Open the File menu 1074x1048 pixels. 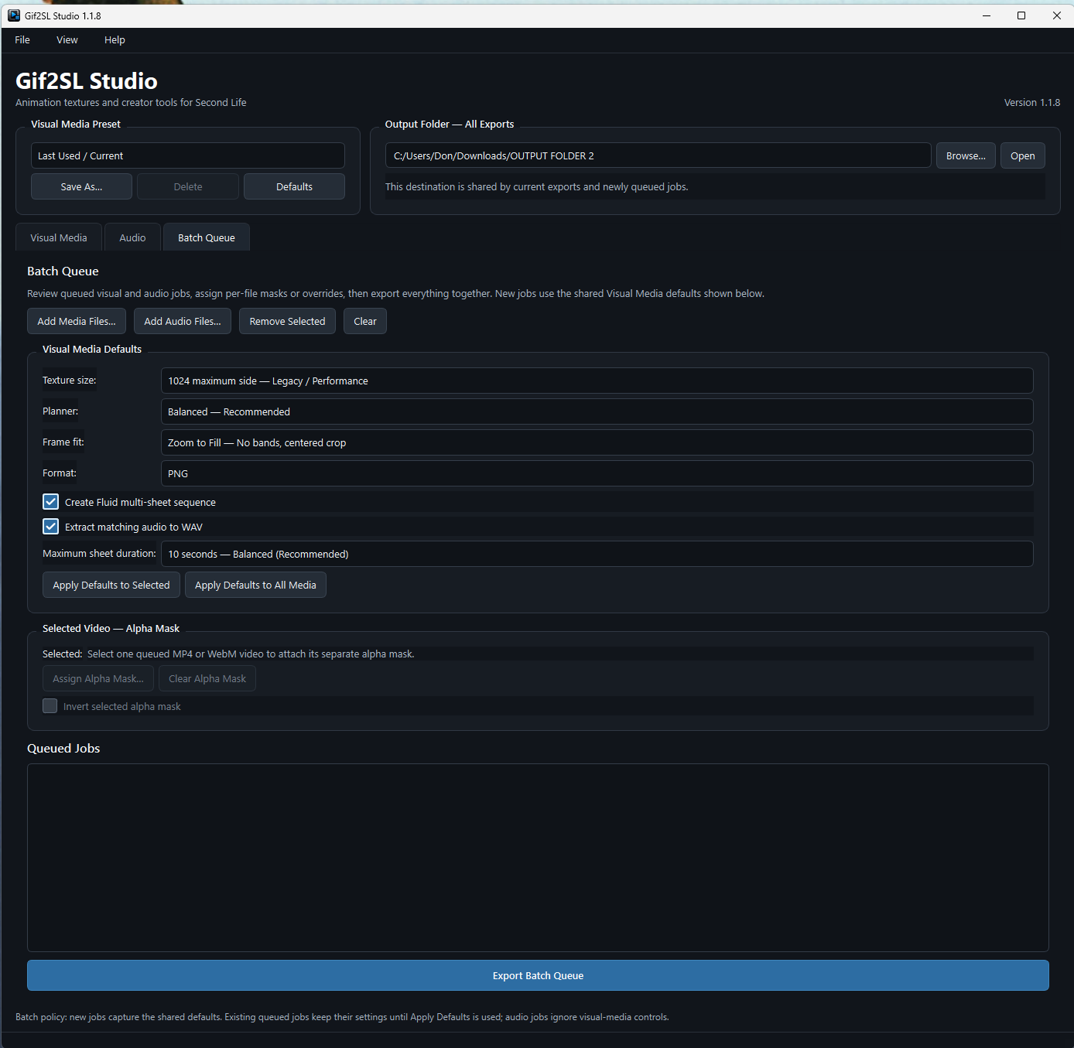coord(22,40)
